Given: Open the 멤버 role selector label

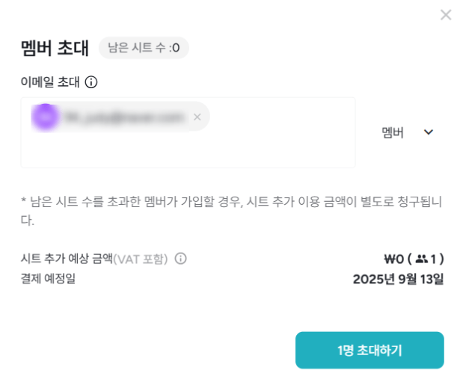Looking at the screenshot, I should tap(393, 132).
